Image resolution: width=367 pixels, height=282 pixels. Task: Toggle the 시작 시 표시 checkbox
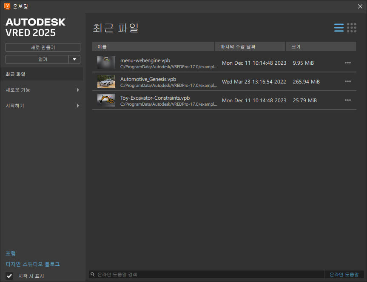pyautogui.click(x=9, y=276)
